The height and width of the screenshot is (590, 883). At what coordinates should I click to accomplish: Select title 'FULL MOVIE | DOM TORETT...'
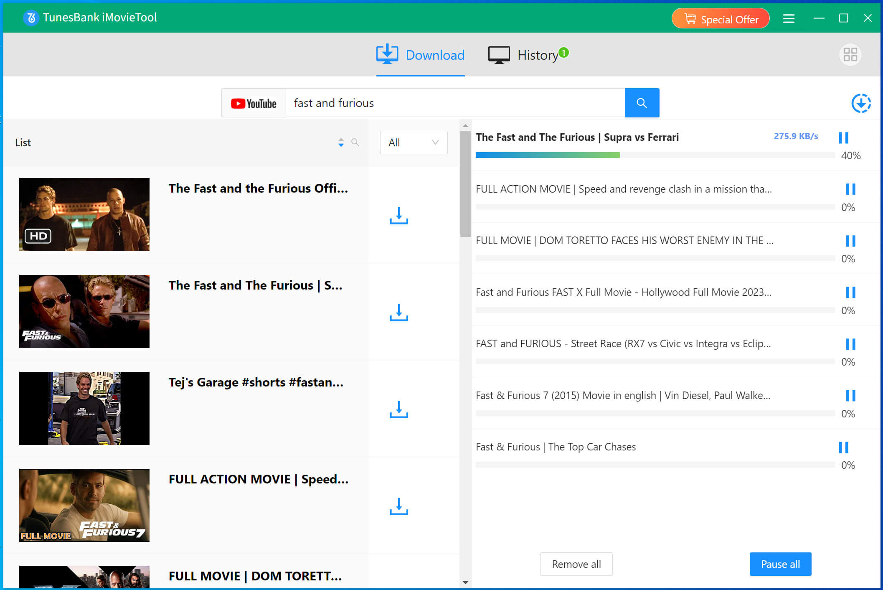[x=255, y=576]
